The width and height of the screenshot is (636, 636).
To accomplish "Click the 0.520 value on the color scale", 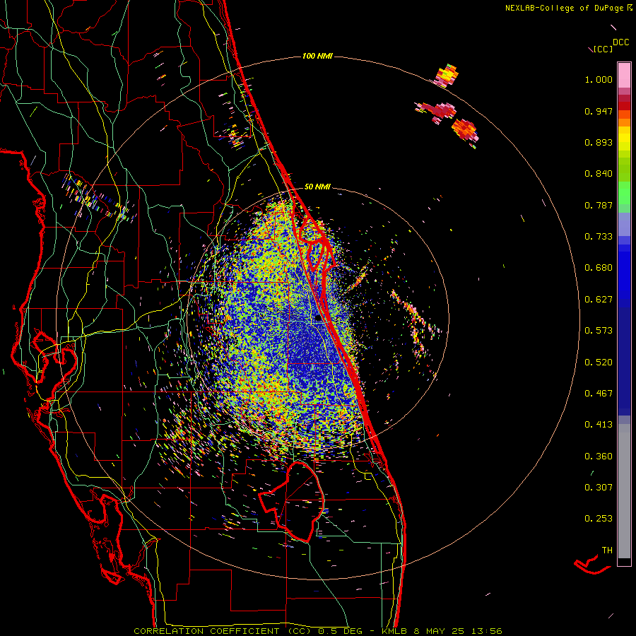I will pos(599,363).
